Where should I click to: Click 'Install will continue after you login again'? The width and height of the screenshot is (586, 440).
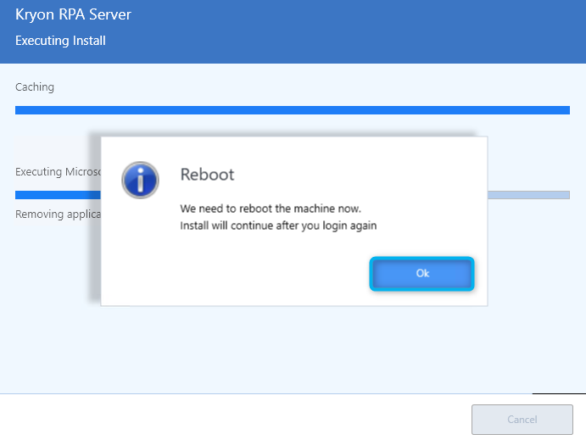(x=278, y=226)
